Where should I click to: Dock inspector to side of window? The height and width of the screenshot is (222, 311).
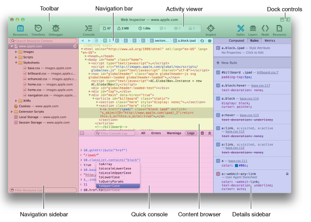point(288,19)
